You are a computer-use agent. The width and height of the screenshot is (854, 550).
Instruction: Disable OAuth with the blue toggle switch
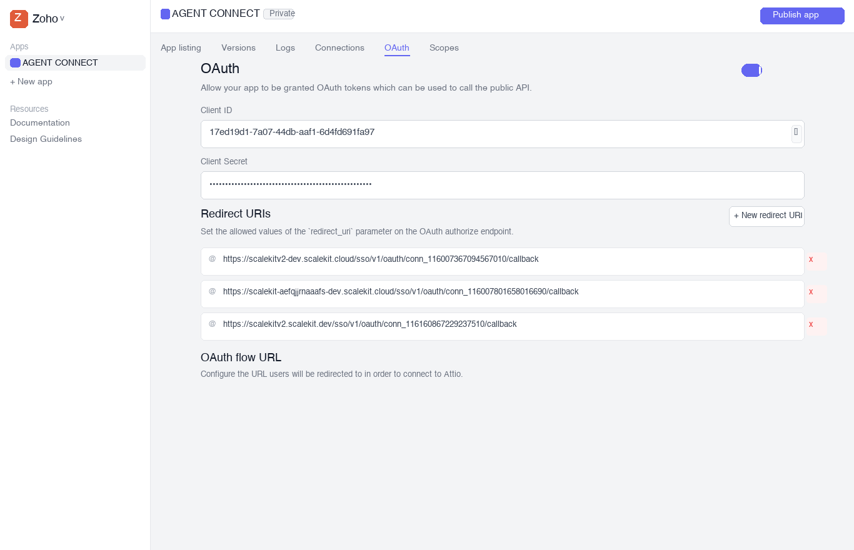click(x=751, y=70)
